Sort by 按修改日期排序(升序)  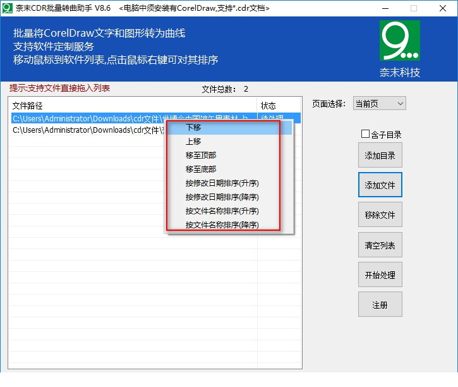click(229, 183)
